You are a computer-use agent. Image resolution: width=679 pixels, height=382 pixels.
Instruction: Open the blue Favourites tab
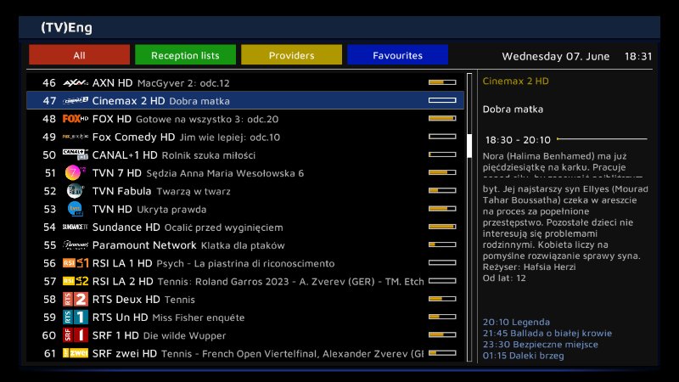click(x=397, y=55)
